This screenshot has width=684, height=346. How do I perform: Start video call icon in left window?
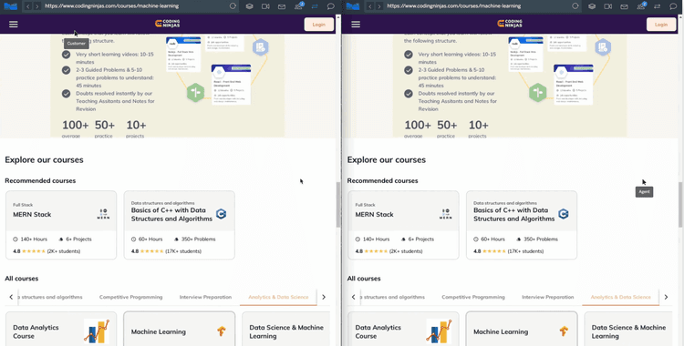click(265, 6)
